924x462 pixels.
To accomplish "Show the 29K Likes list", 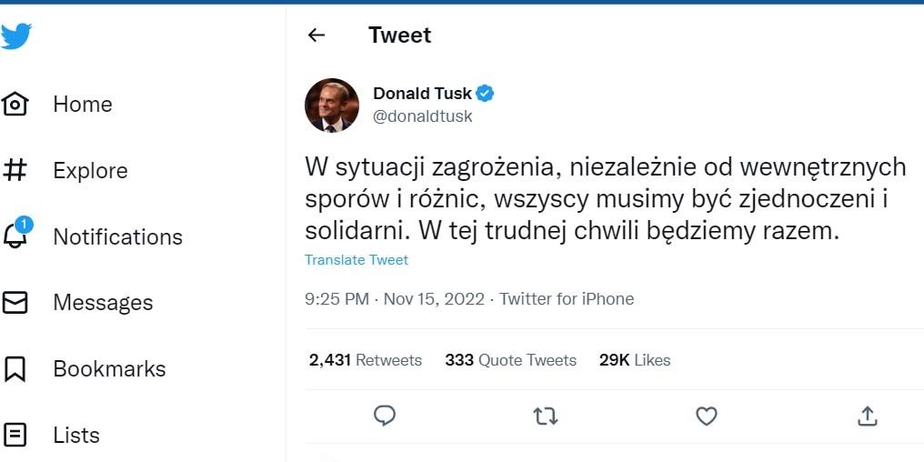I will (x=635, y=360).
